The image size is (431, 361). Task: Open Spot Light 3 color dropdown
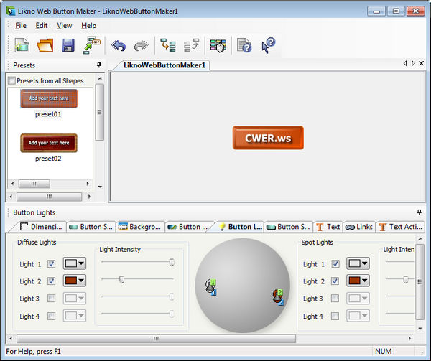click(358, 299)
